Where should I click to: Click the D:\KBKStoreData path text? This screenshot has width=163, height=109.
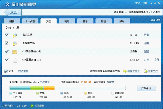point(30,82)
